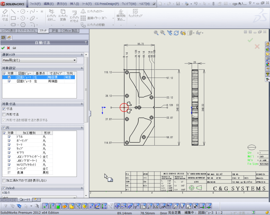Toggle 外形寸法 checkbox
This screenshot has height=215, width=270.
coord(4,114)
